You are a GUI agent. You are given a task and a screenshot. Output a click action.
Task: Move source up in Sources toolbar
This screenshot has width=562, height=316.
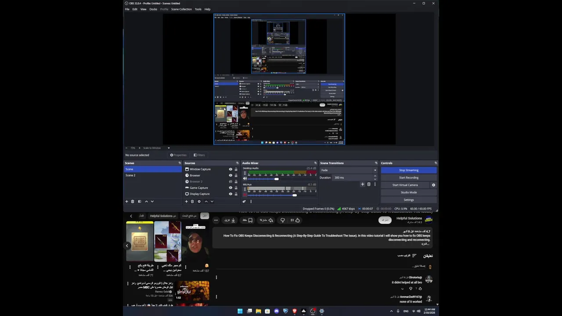[x=206, y=201]
